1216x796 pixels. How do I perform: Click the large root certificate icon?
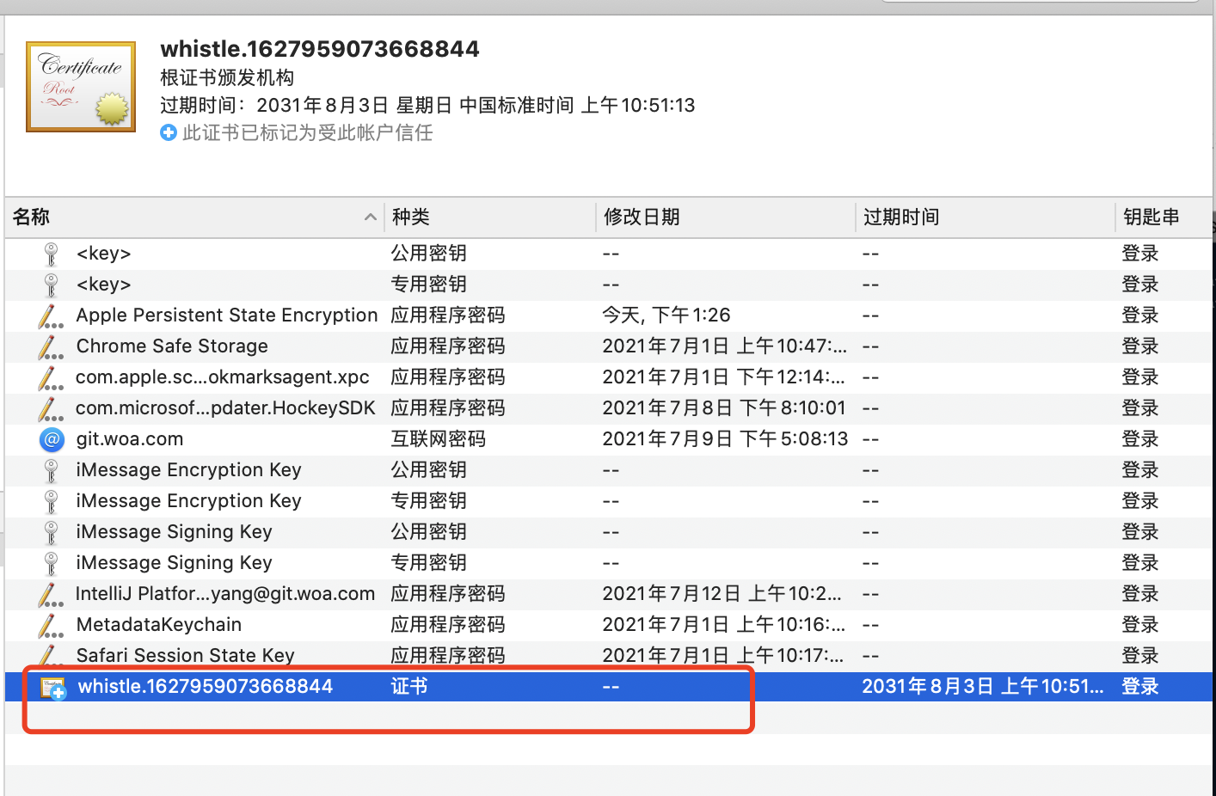click(81, 87)
